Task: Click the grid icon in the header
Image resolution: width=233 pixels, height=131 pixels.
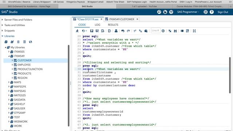Action: (171, 12)
